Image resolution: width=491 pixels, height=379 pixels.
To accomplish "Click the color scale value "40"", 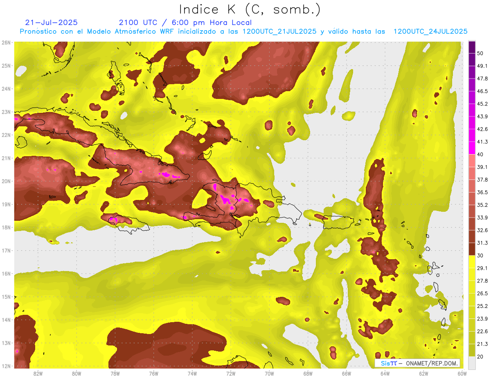I will point(480,155).
